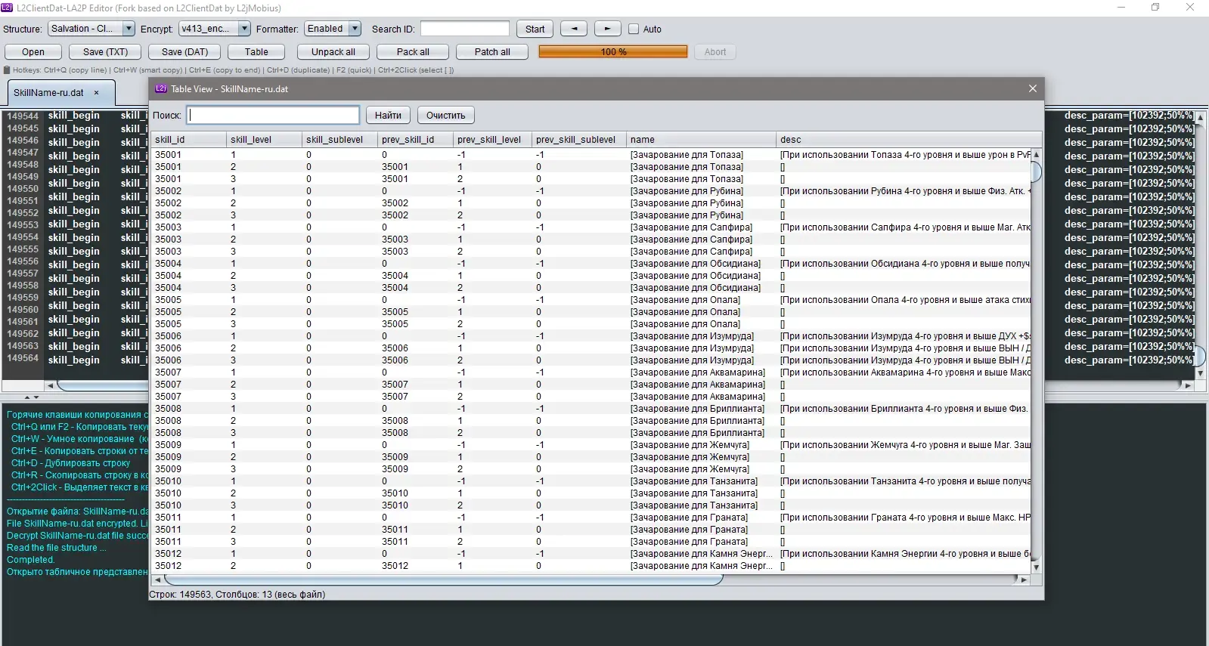Image resolution: width=1209 pixels, height=646 pixels.
Task: Select the При использовании Аквамарина description cell
Action: 905,372
